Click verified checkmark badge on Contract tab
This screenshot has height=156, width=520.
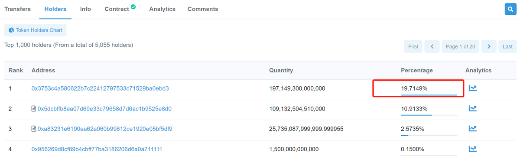coord(133,6)
